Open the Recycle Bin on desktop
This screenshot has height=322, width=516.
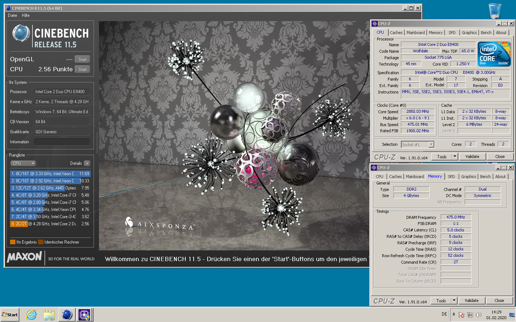(495, 11)
